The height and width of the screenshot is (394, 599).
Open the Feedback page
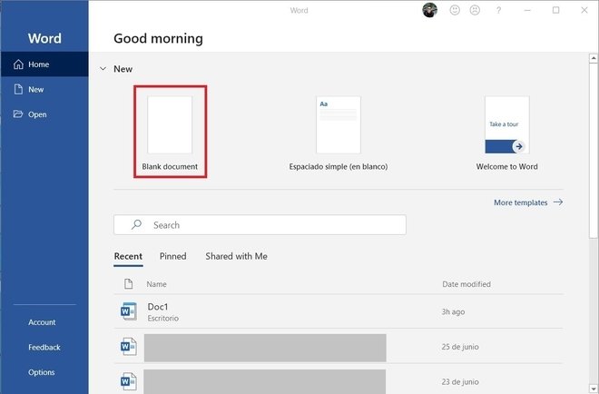click(44, 348)
